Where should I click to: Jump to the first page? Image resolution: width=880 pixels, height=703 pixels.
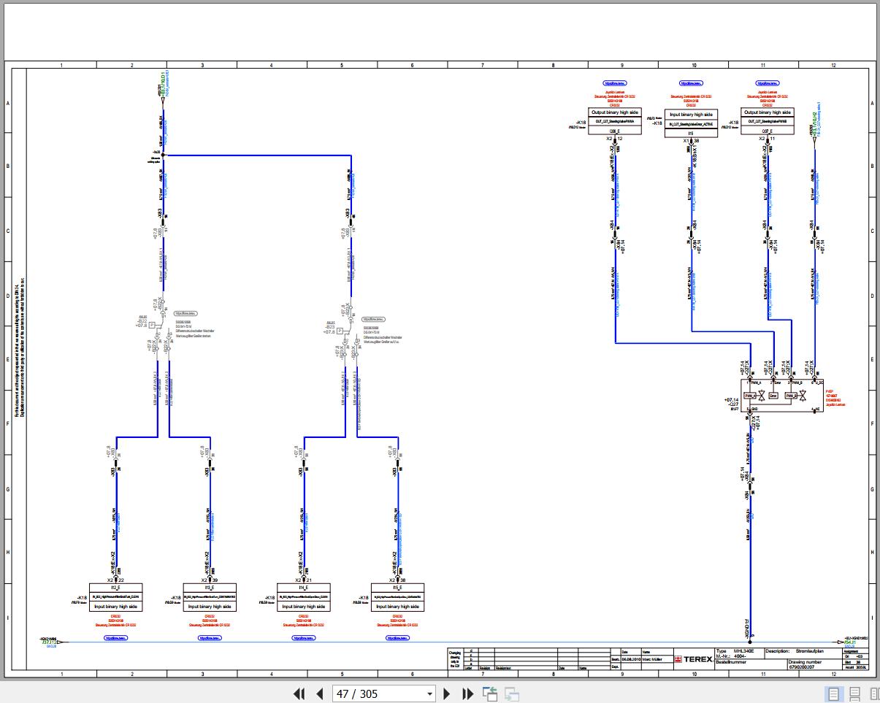coord(299,694)
